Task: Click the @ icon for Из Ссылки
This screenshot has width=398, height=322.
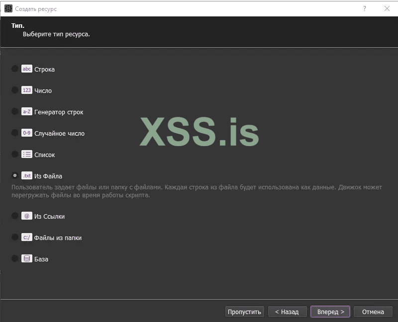Action: pyautogui.click(x=27, y=216)
